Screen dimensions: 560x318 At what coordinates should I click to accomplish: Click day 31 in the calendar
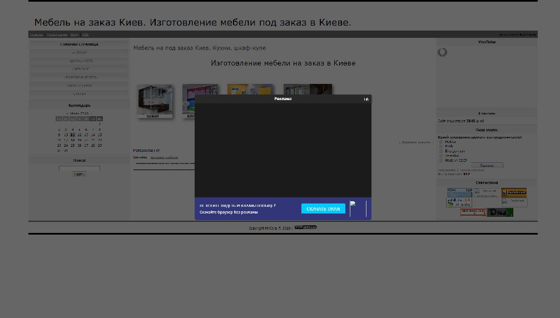66,151
